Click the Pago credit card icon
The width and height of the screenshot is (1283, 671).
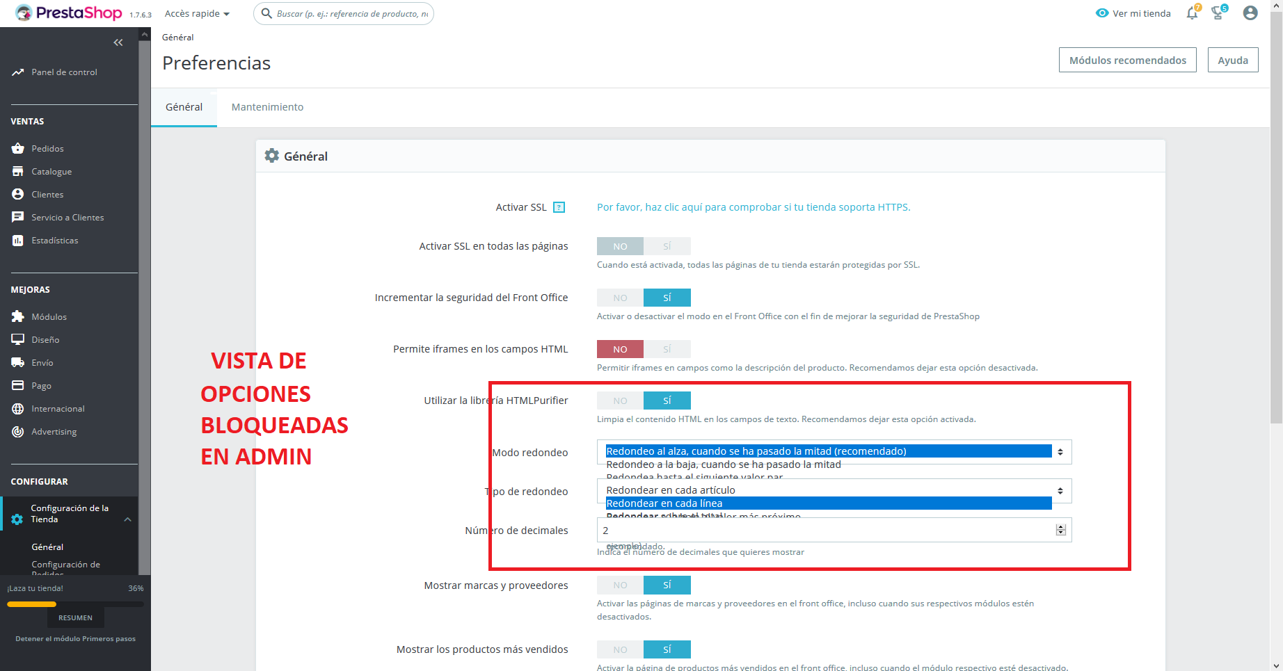pyautogui.click(x=18, y=385)
